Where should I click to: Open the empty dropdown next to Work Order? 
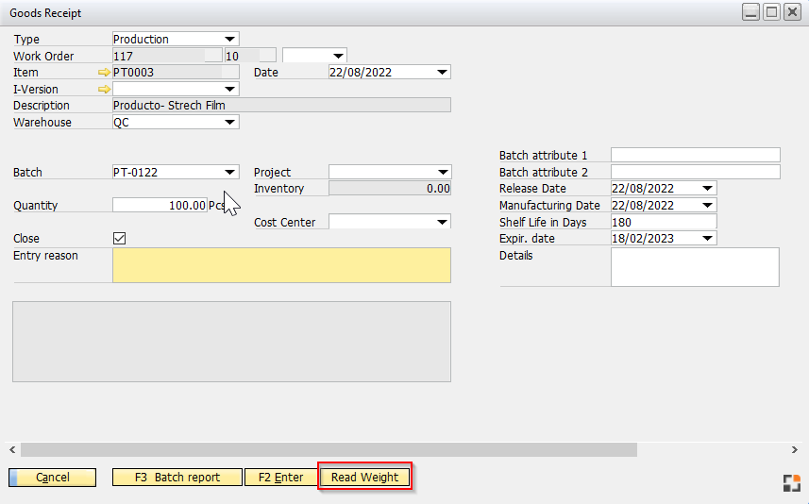coord(339,56)
